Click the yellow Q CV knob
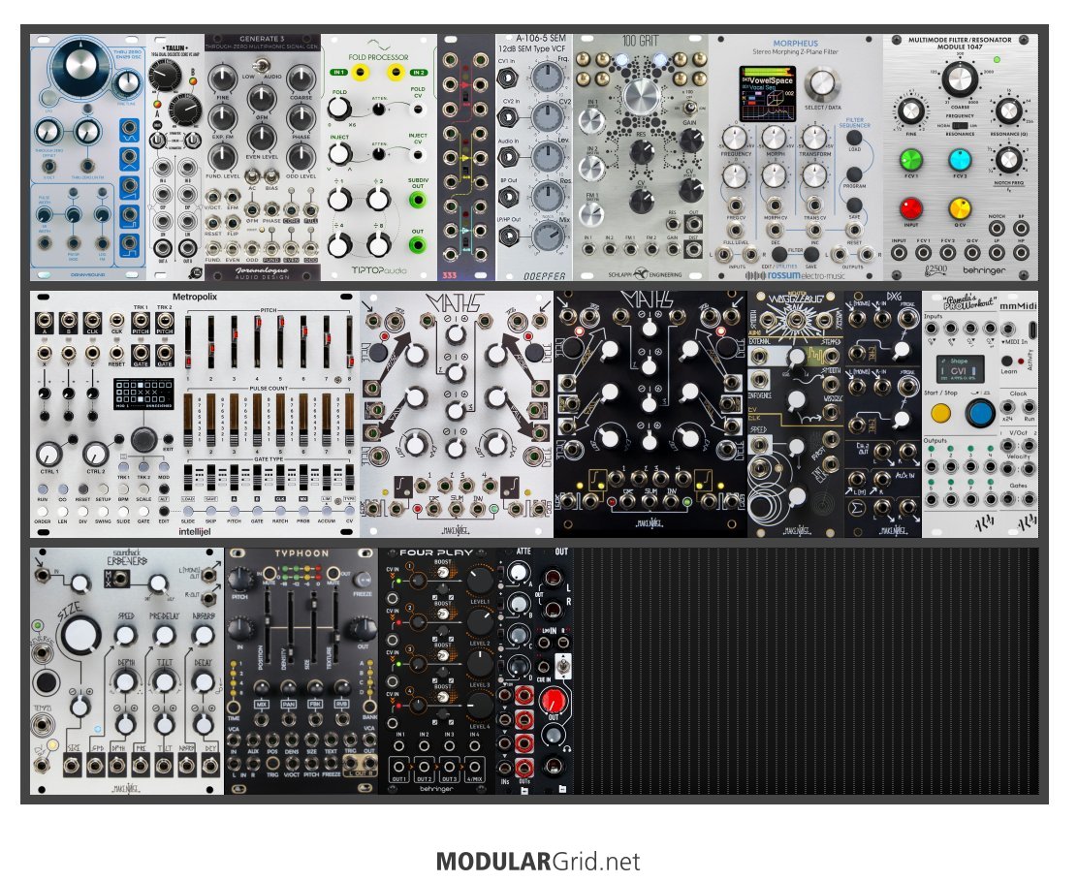Screen dimensions: 1078x882 [960, 207]
